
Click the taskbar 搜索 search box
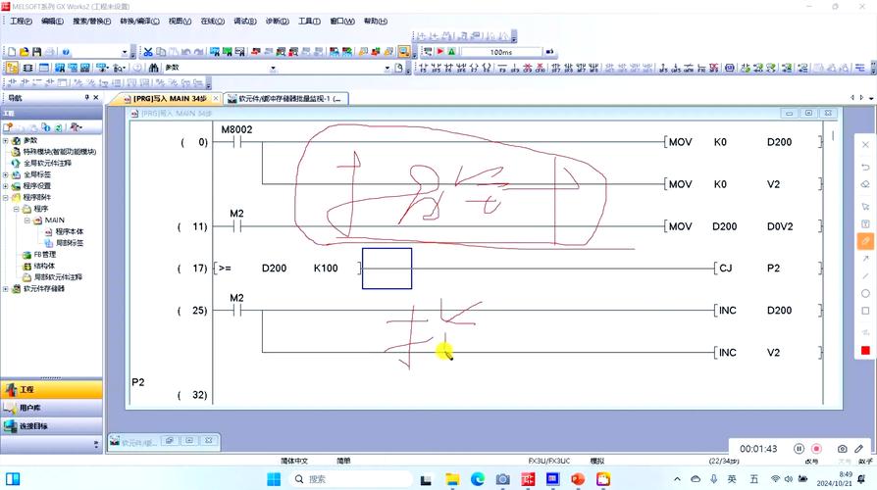(x=350, y=479)
